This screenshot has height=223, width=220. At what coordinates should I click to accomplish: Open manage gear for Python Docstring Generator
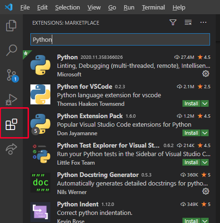(206, 191)
